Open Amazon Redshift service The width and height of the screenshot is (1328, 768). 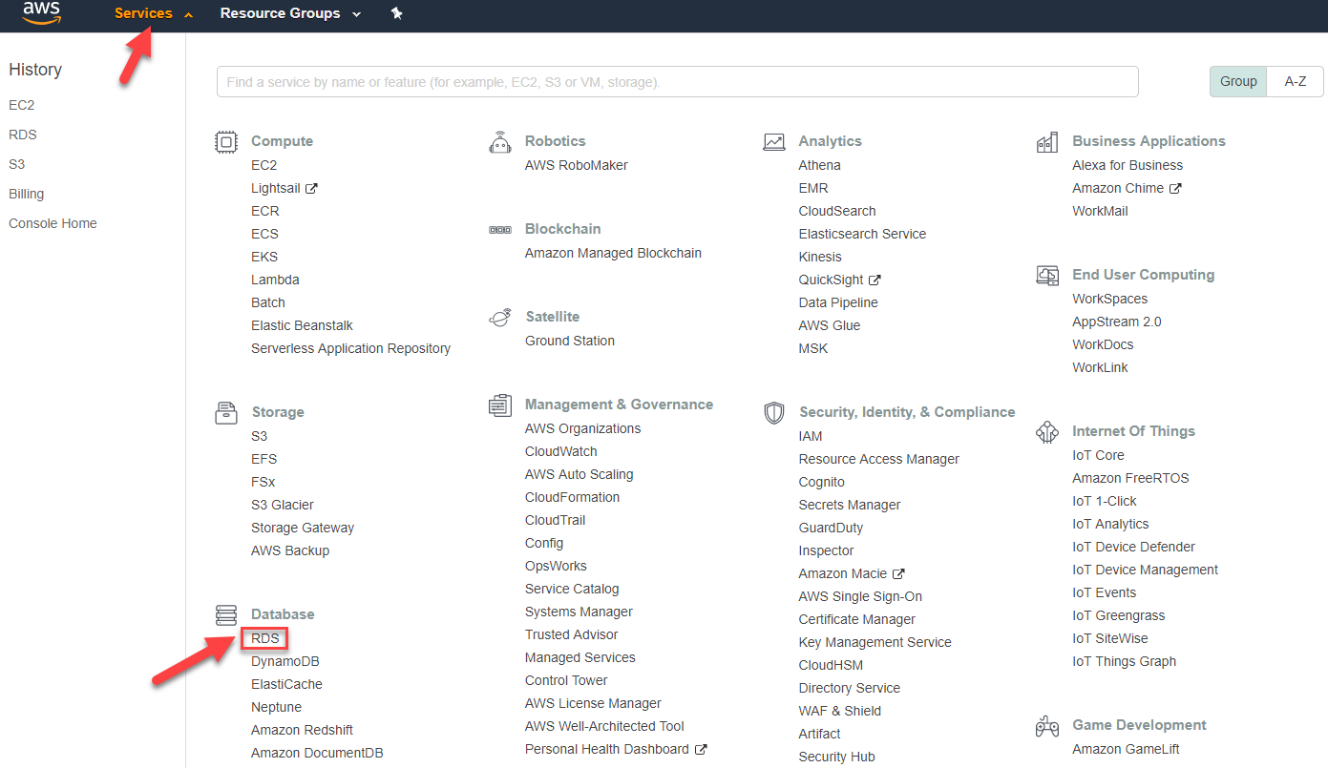302,730
